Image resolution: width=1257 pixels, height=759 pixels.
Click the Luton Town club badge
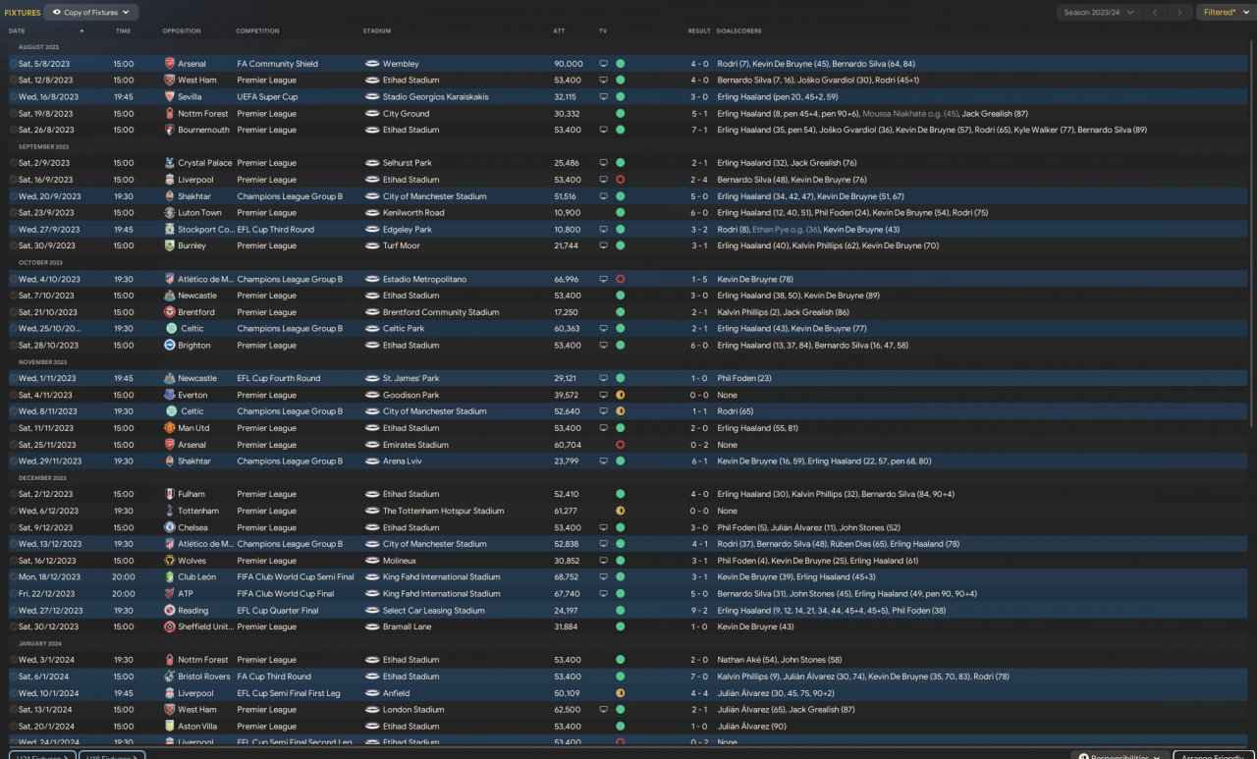point(170,213)
